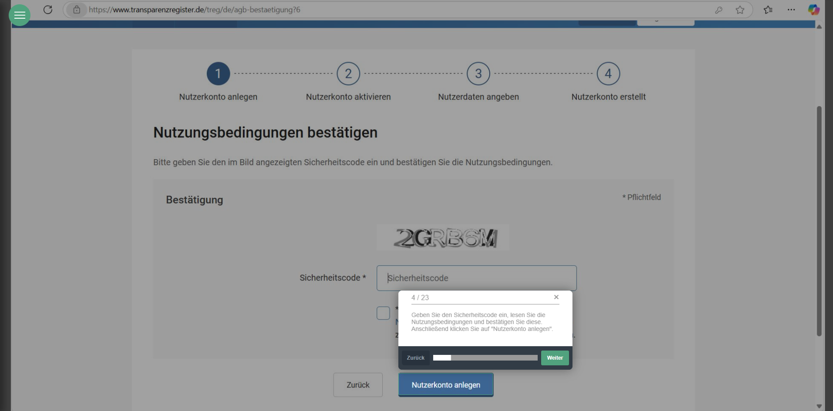Select step 3 Nutzerdaten angeben circle

click(x=478, y=73)
